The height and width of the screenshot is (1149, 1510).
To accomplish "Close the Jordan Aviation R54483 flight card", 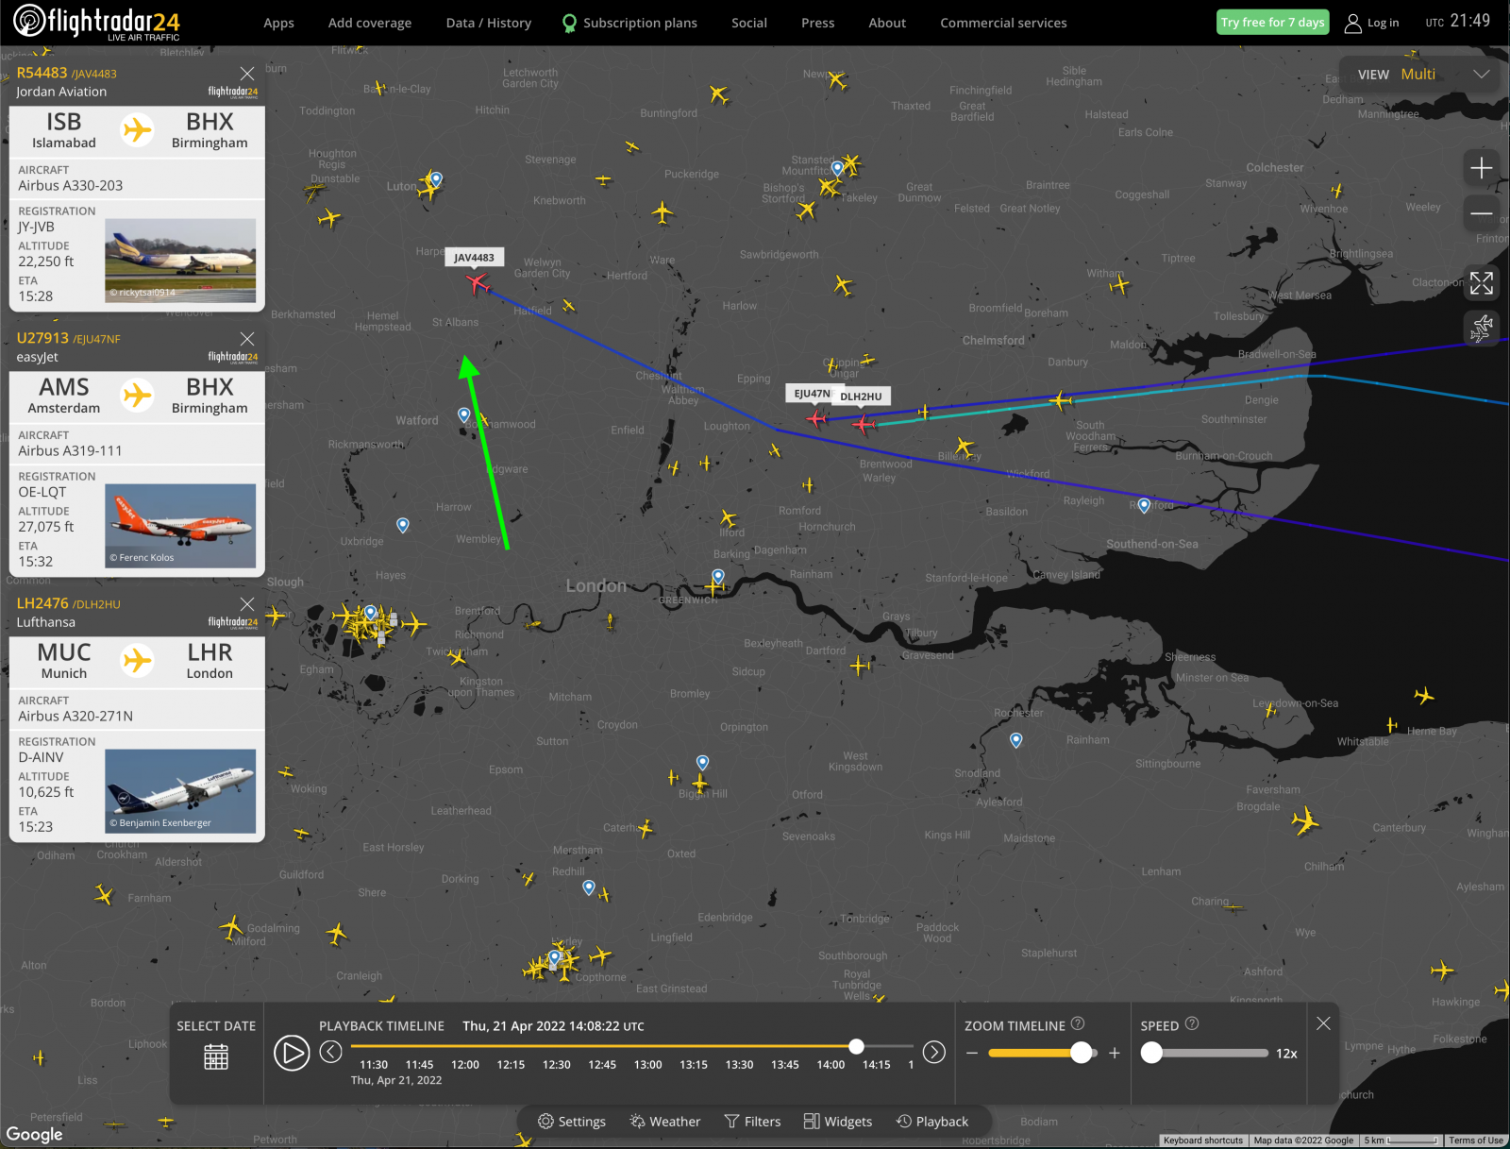I will pos(247,74).
